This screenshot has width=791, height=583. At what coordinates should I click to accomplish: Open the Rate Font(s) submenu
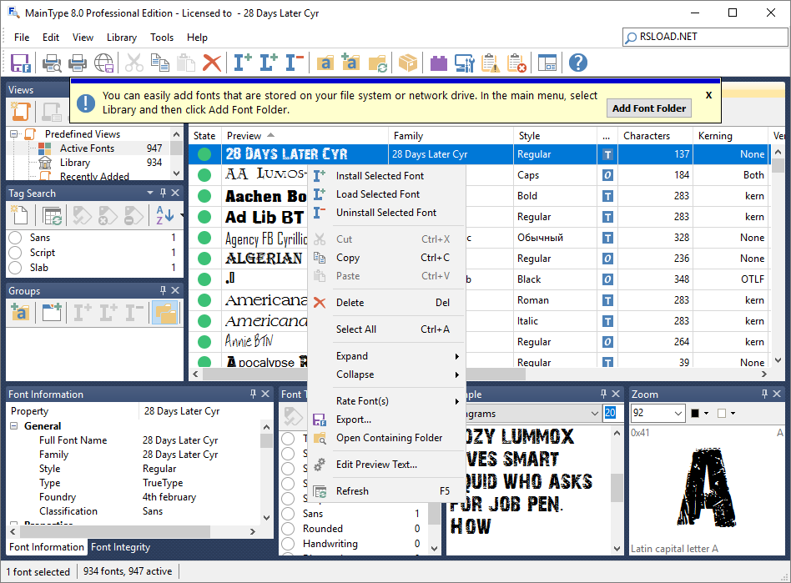point(387,401)
